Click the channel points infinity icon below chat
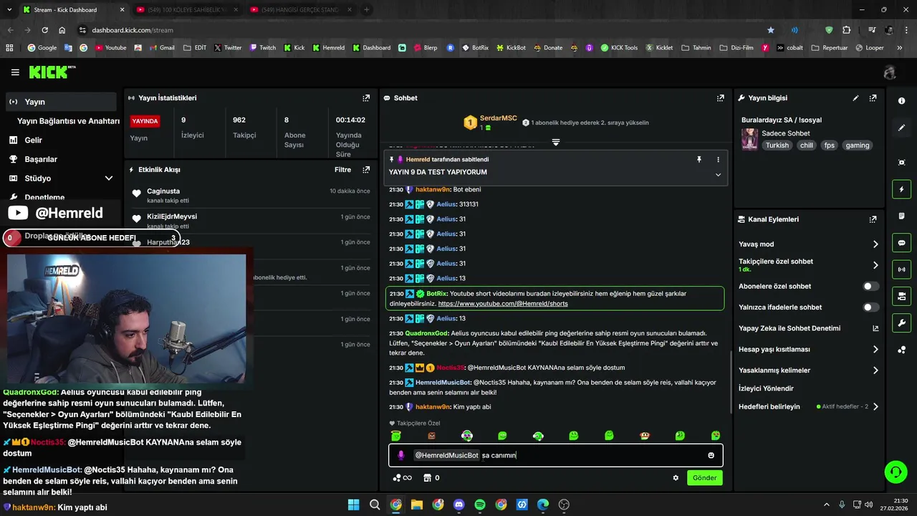This screenshot has height=516, width=917. (403, 478)
